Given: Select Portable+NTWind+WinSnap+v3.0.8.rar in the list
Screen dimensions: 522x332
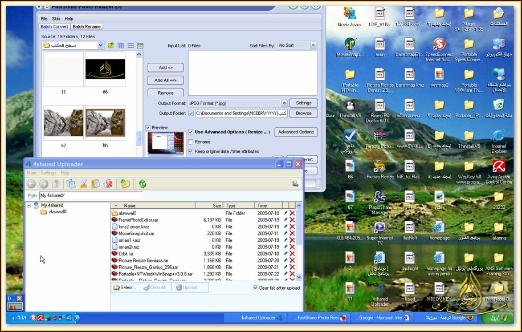Looking at the screenshot, I should pyautogui.click(x=156, y=274).
